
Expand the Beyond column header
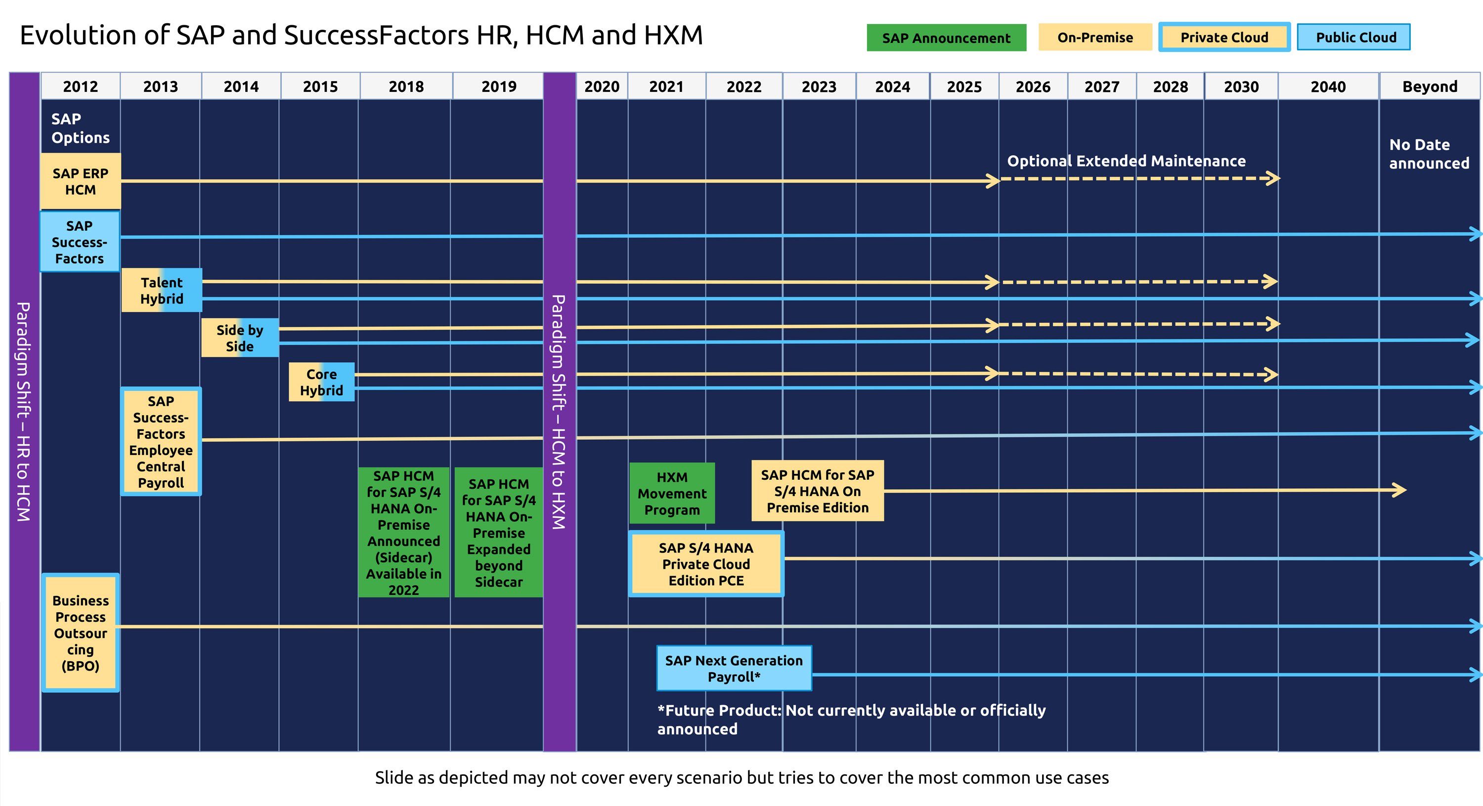(x=1430, y=86)
